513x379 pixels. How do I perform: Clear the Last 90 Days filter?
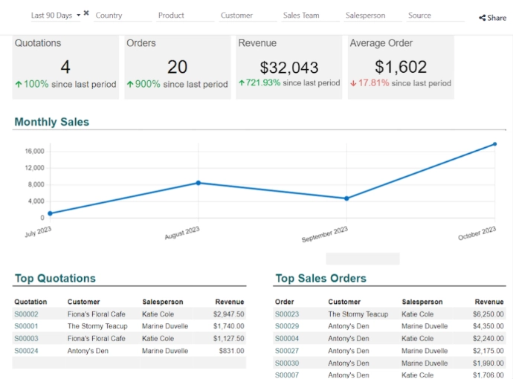coord(86,13)
